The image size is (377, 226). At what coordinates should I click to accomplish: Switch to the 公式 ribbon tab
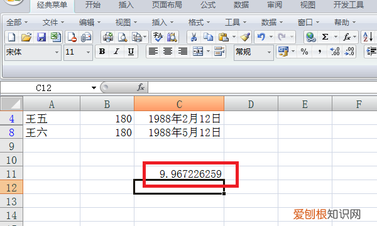[x=208, y=5]
